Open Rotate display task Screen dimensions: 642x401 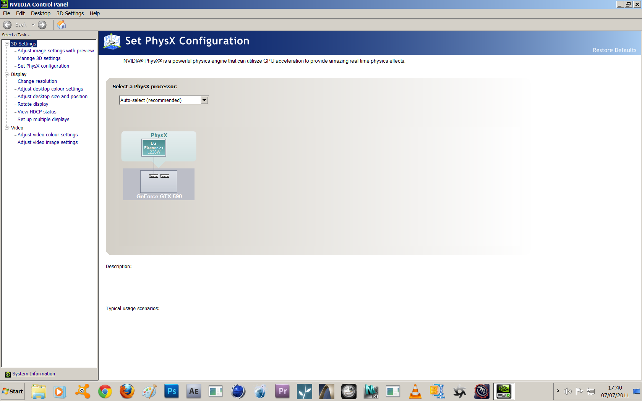tap(33, 104)
